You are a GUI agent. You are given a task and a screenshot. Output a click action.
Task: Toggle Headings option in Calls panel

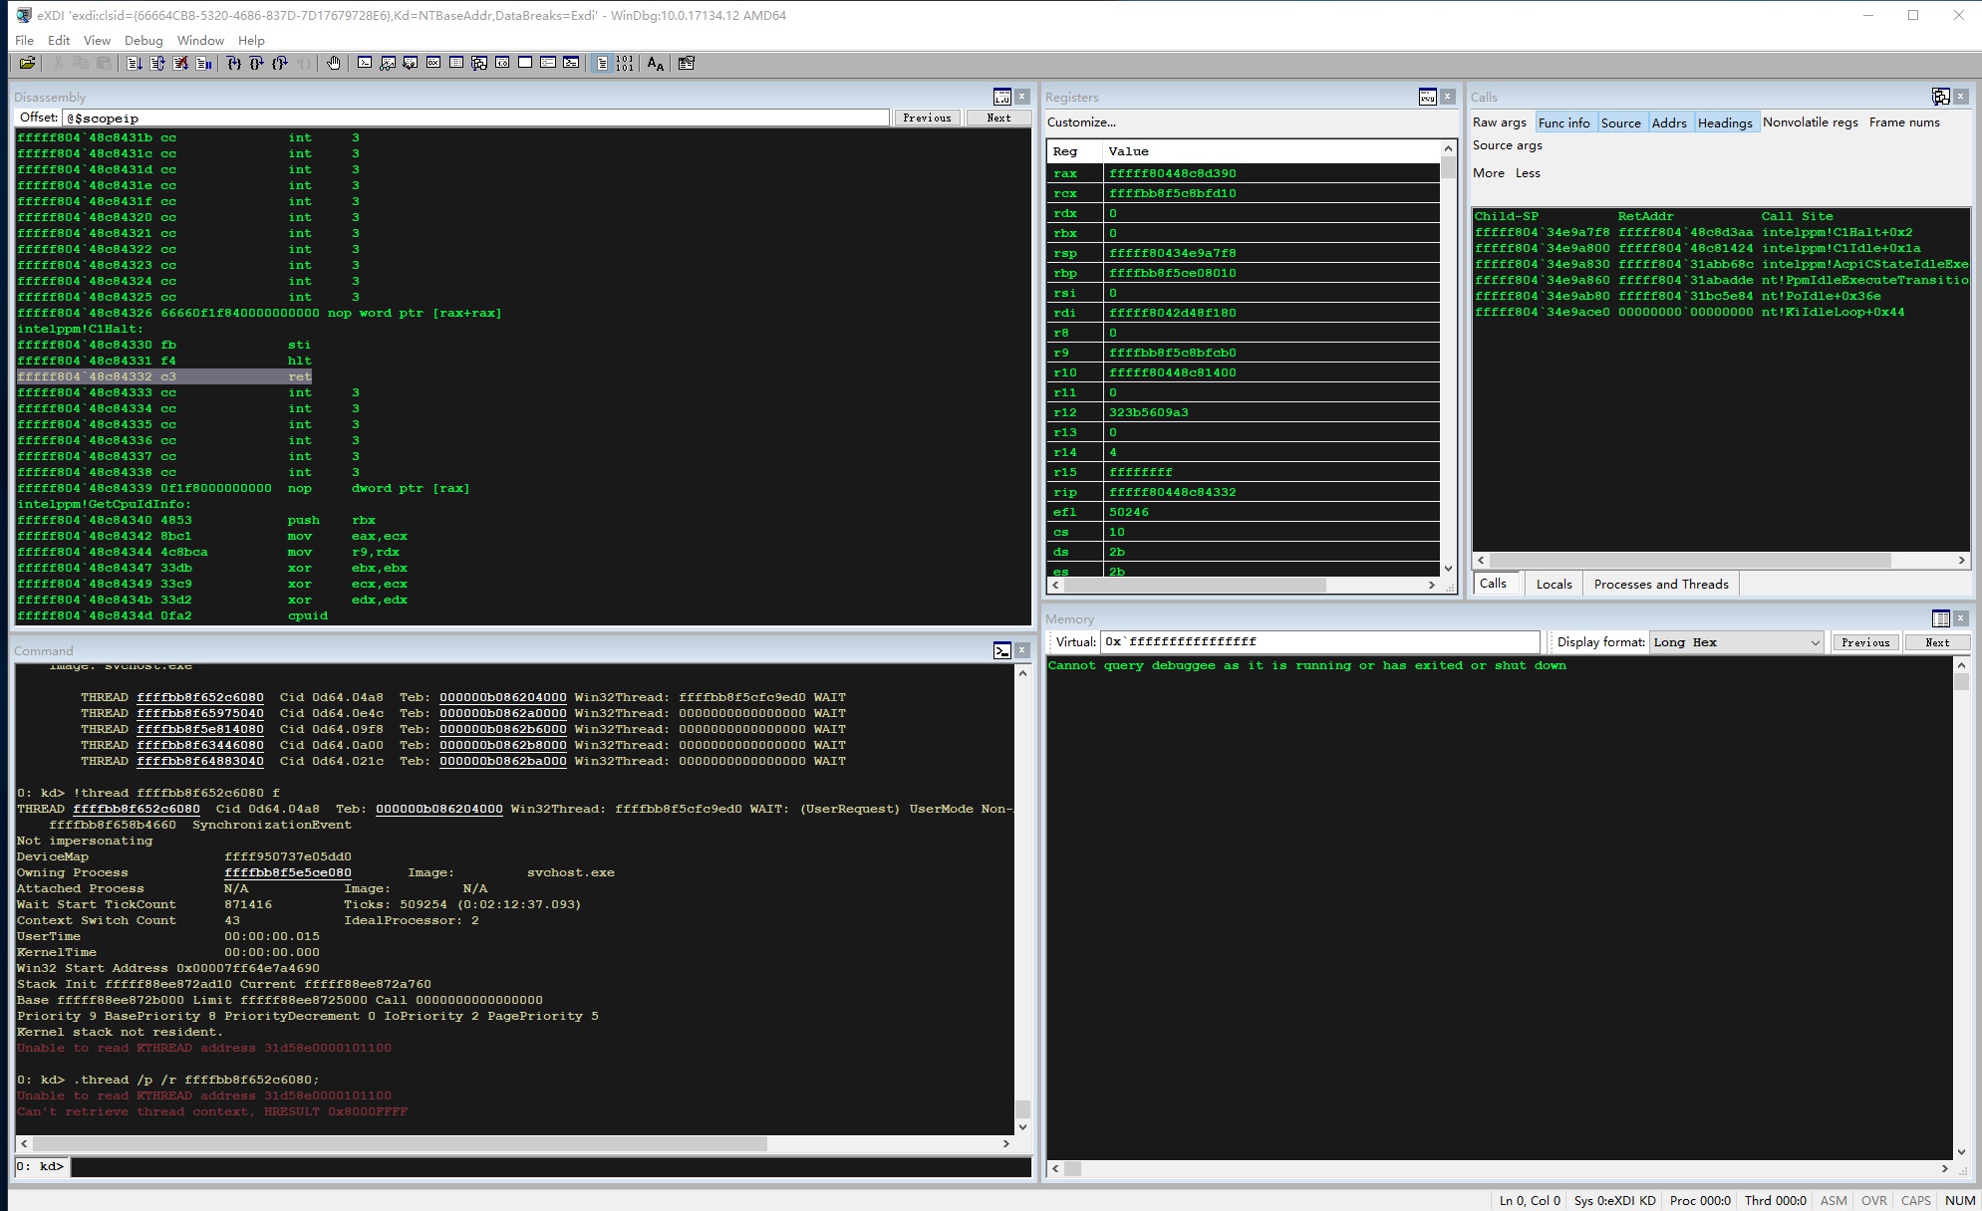click(x=1725, y=122)
